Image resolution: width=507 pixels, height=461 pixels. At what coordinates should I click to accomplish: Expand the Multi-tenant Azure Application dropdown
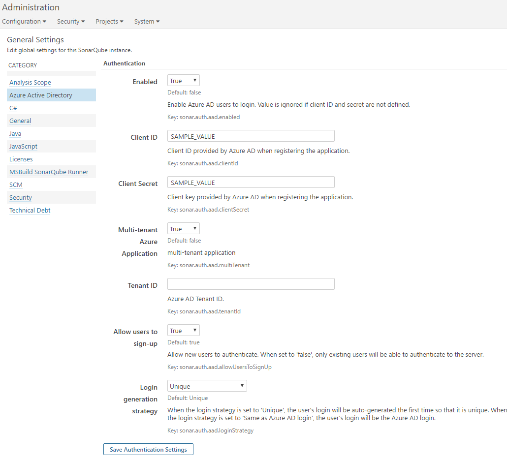[x=183, y=229]
